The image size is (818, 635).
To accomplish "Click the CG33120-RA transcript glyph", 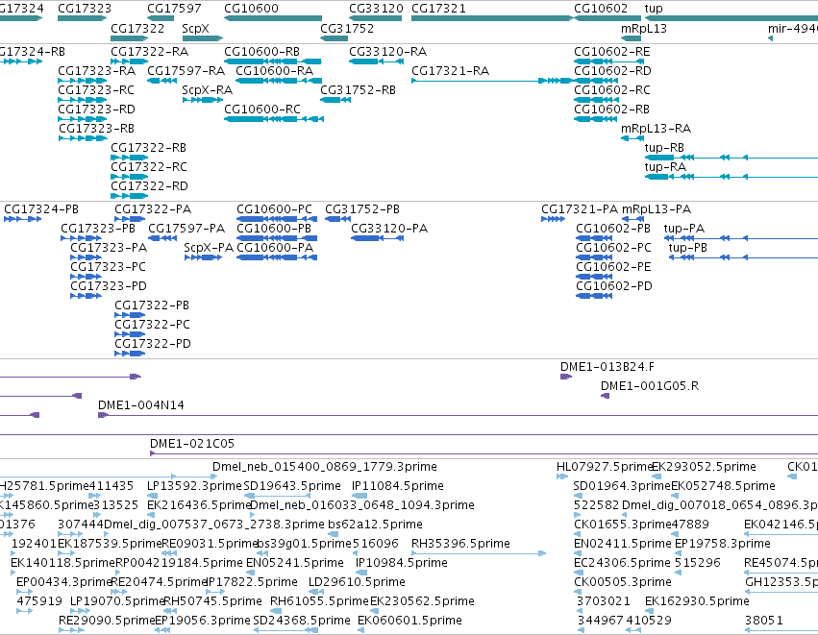I will (376, 61).
